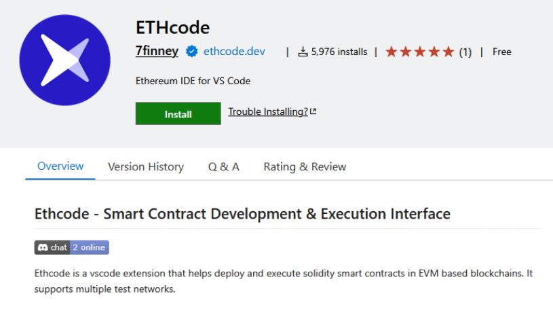Screen dimensions: 553x311
Task: Click the 5,976 installs text
Action: click(x=339, y=52)
